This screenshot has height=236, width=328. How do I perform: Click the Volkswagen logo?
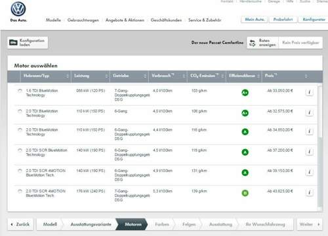tap(18, 9)
